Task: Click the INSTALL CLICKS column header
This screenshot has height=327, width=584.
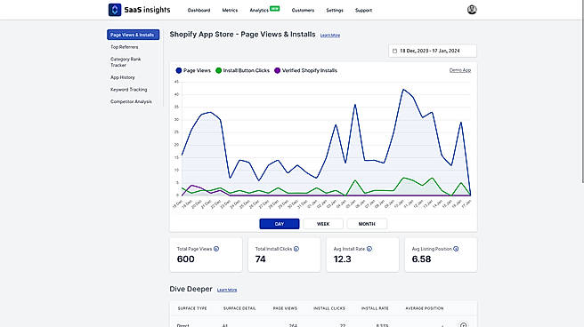Action: point(329,308)
